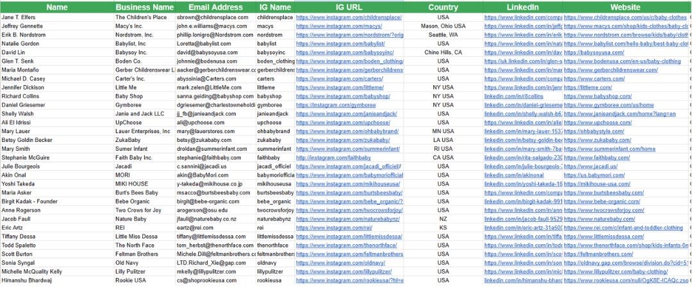Select the IG Name column header

[275, 7]
